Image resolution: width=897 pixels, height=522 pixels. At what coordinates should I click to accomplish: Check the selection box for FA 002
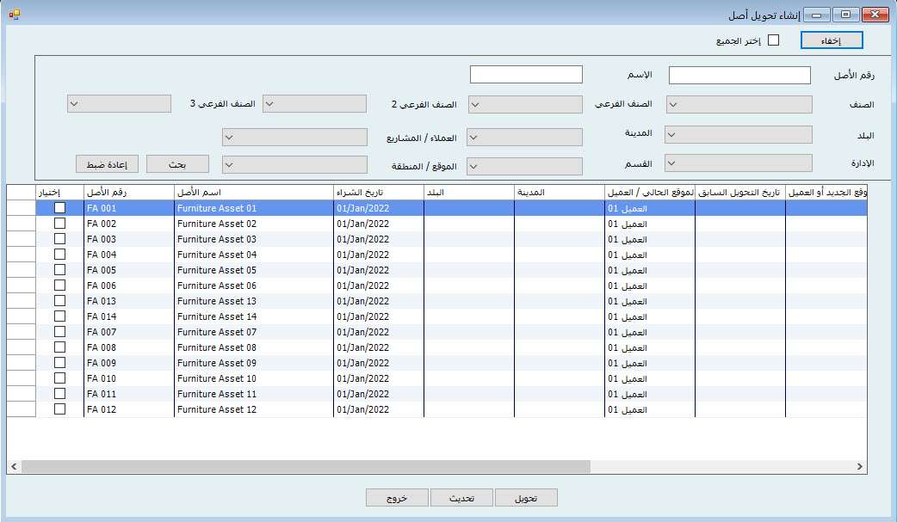pos(59,224)
